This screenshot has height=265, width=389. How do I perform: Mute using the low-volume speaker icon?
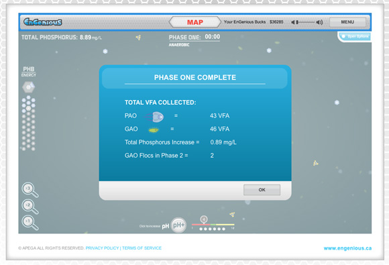click(292, 22)
